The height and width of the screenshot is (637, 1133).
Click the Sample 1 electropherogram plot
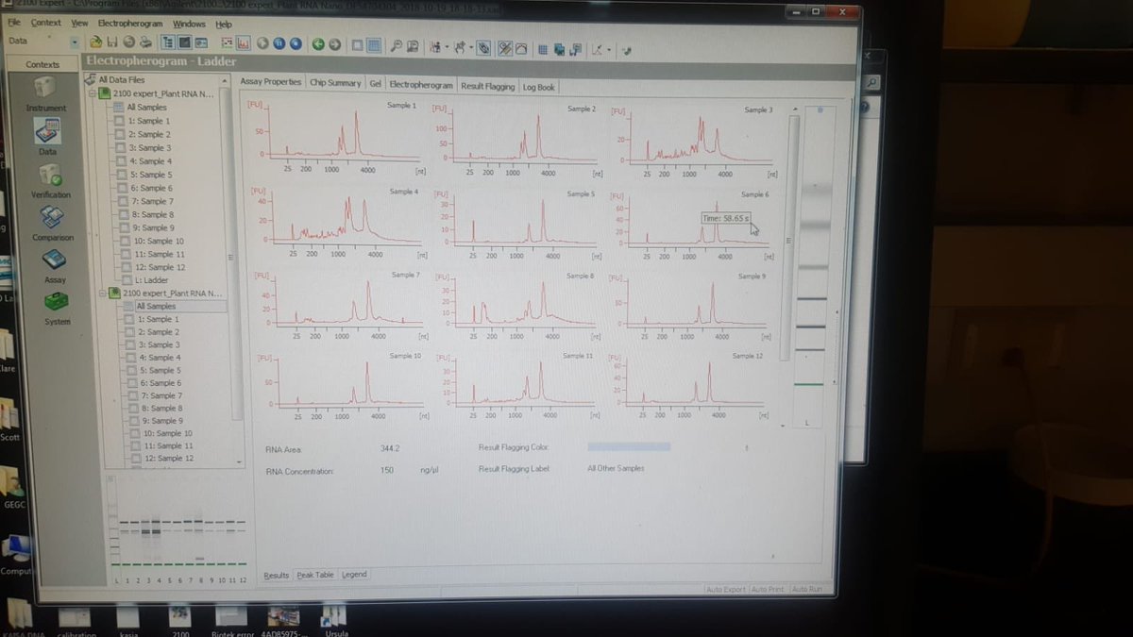(337, 137)
